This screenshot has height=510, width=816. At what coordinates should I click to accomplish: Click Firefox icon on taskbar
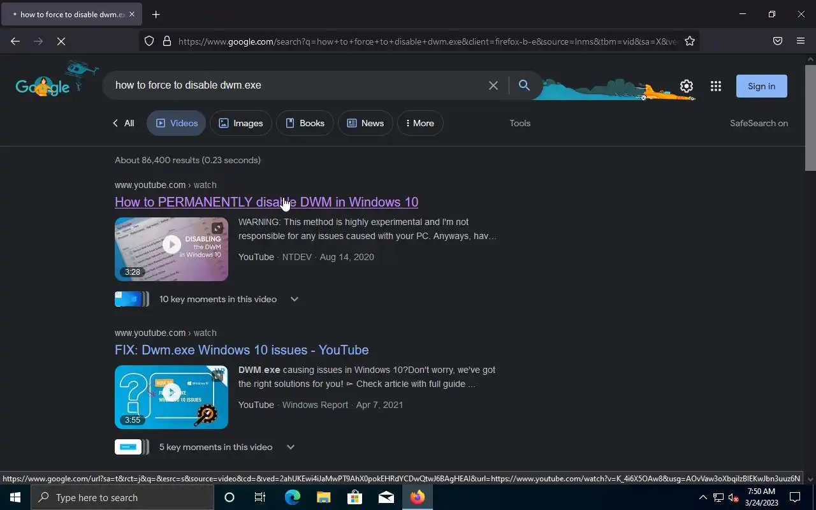coord(418,497)
